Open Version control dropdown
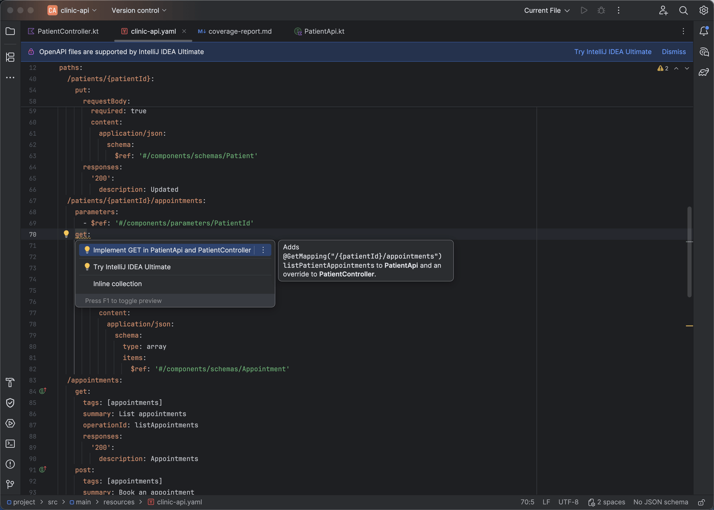 tap(139, 10)
